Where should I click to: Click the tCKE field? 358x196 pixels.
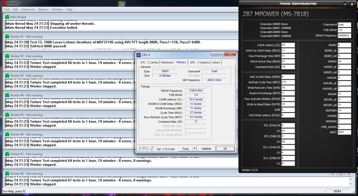tap(288, 110)
